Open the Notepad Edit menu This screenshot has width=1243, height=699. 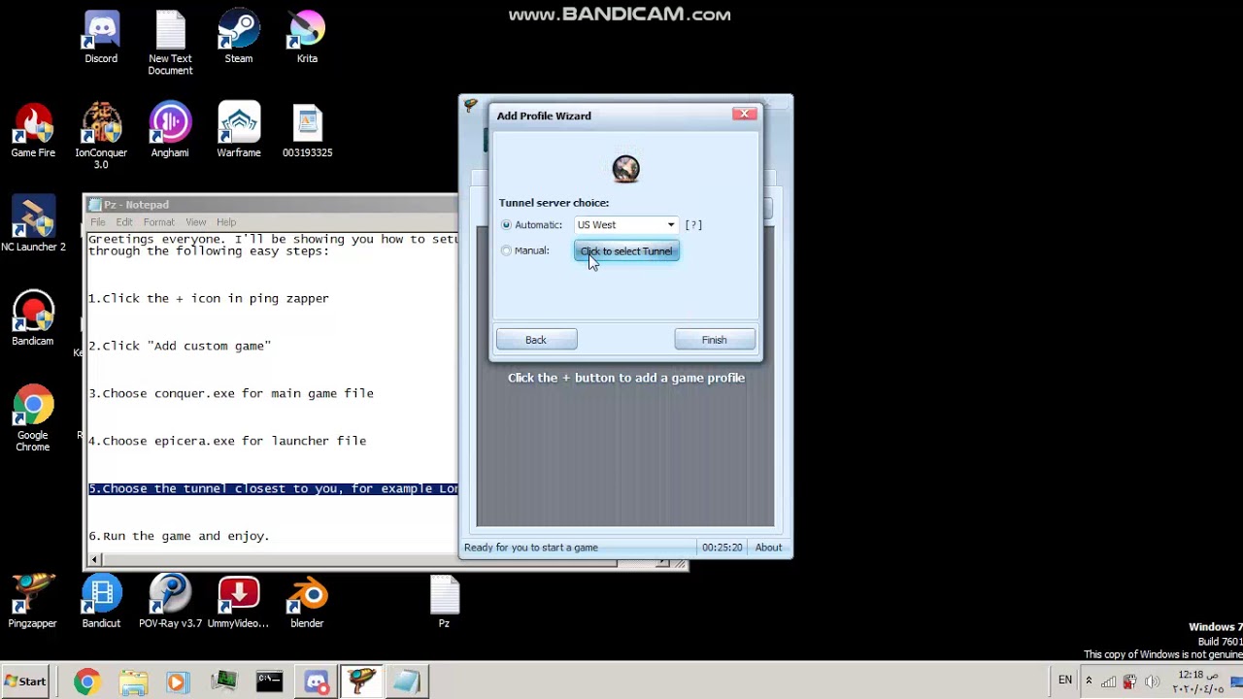click(124, 222)
